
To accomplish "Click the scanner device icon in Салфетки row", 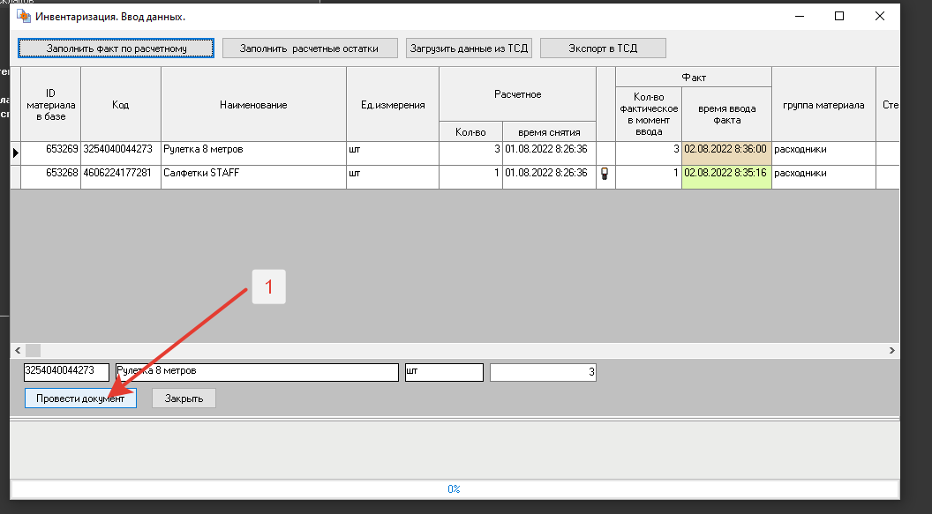I will pyautogui.click(x=605, y=174).
